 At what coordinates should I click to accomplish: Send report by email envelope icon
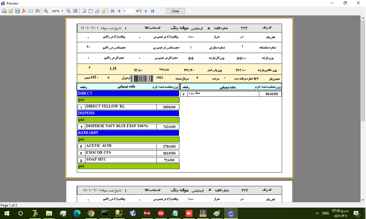click(x=31, y=11)
